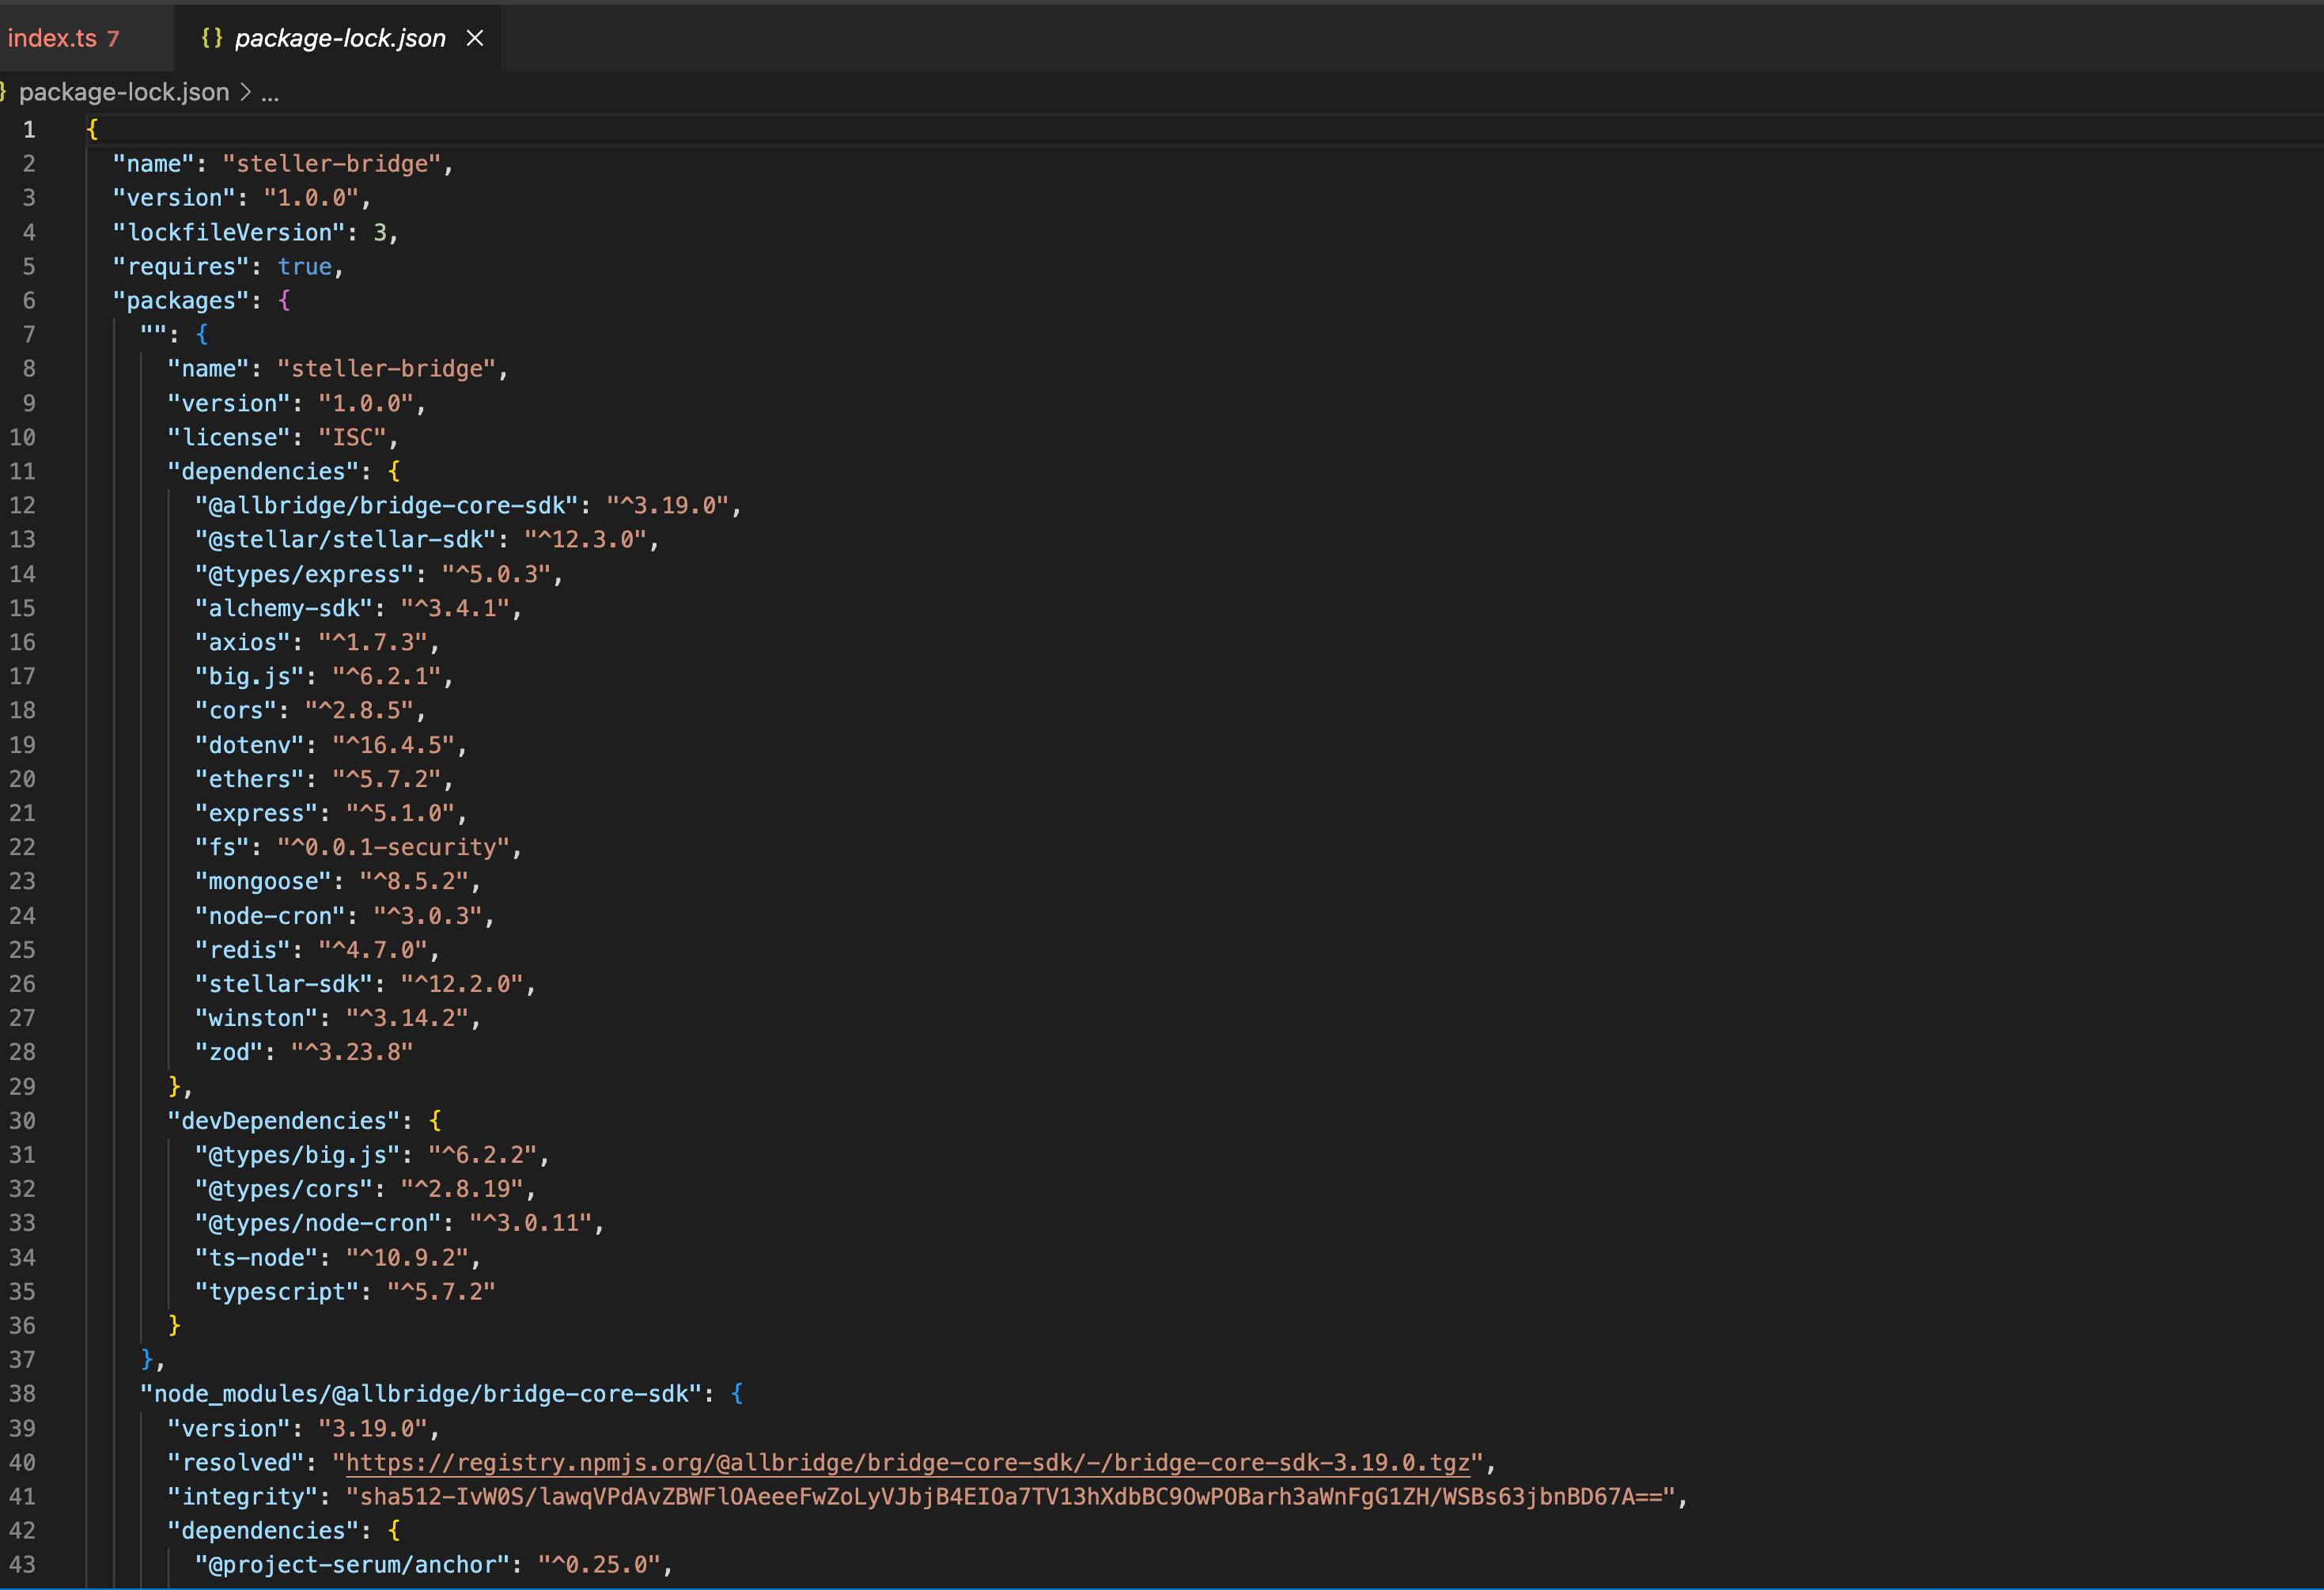Click the "alchemy-sdk" dependency
This screenshot has height=1590, width=2324.
(284, 609)
